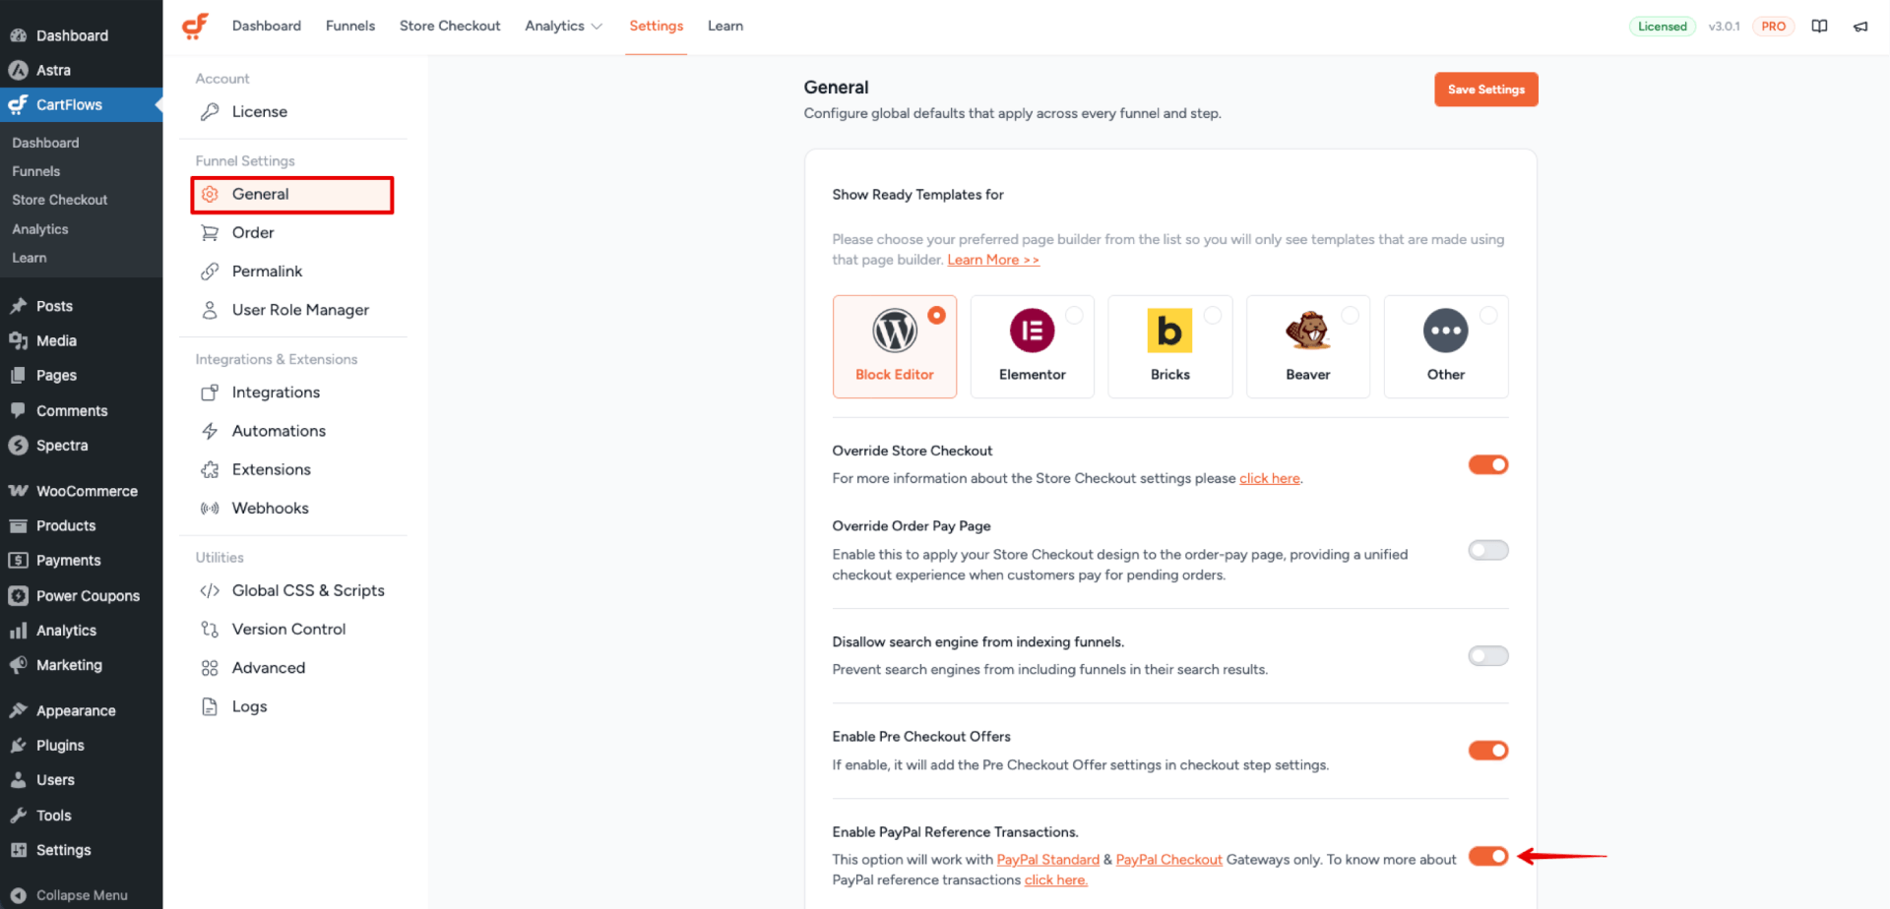Open Appearance in WordPress admin menu
1890x909 pixels.
76,711
